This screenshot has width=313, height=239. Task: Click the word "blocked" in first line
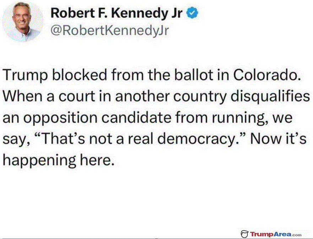(x=80, y=75)
